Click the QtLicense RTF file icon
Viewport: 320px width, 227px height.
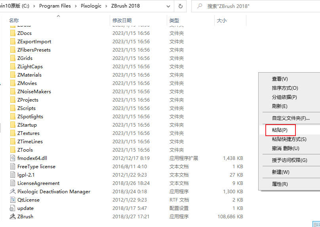13,200
